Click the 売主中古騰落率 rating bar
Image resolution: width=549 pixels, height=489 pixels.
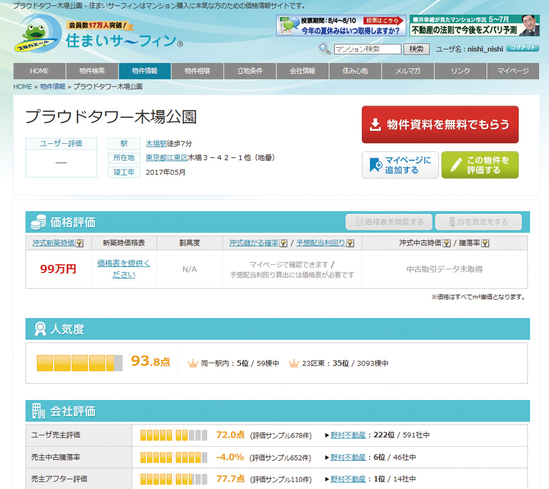(173, 458)
